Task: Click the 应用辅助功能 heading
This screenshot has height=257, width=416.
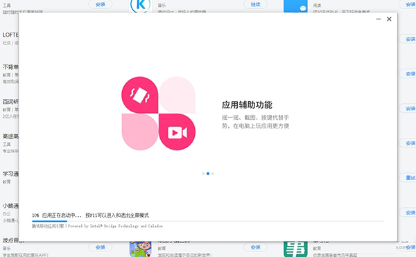Action: tap(247, 105)
